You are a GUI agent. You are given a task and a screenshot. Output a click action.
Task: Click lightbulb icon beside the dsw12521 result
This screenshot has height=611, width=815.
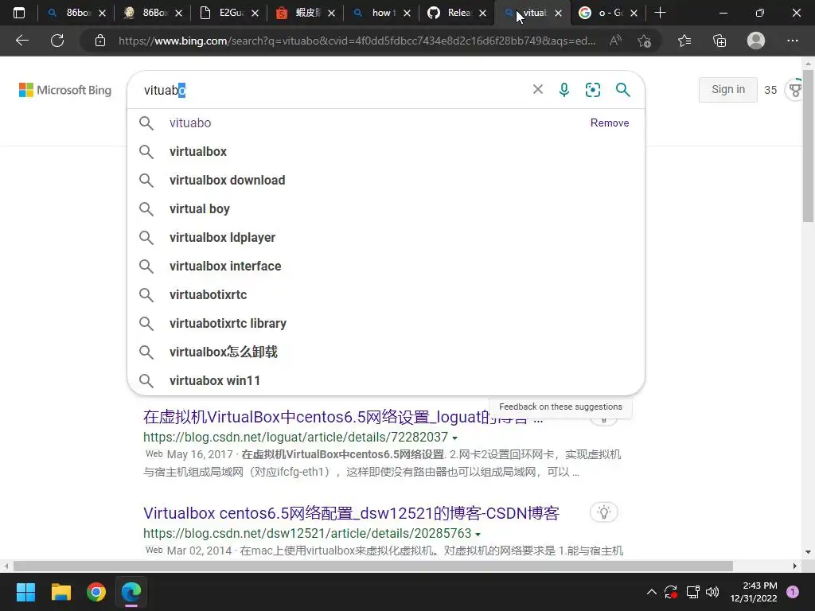click(x=604, y=512)
